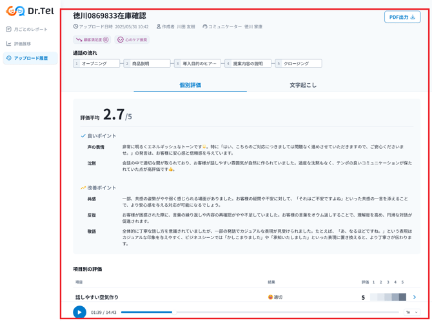Switch to the 個別評価 tab
Viewport: 432px width, 321px height.
click(190, 85)
